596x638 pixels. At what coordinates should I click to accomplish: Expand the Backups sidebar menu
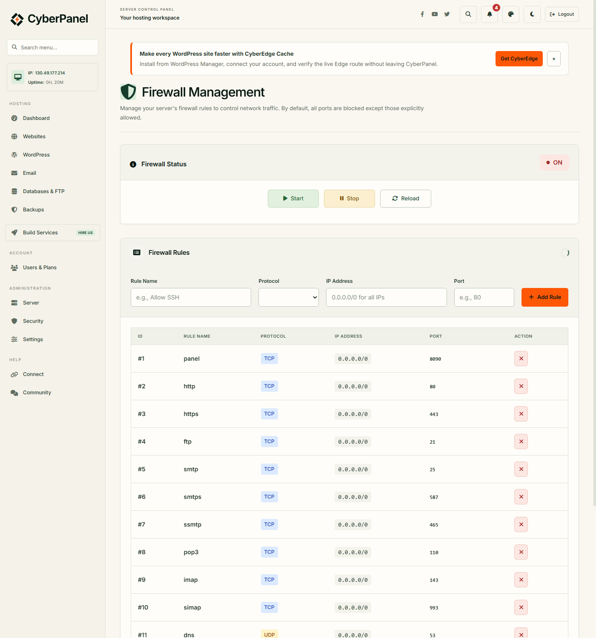point(52,210)
